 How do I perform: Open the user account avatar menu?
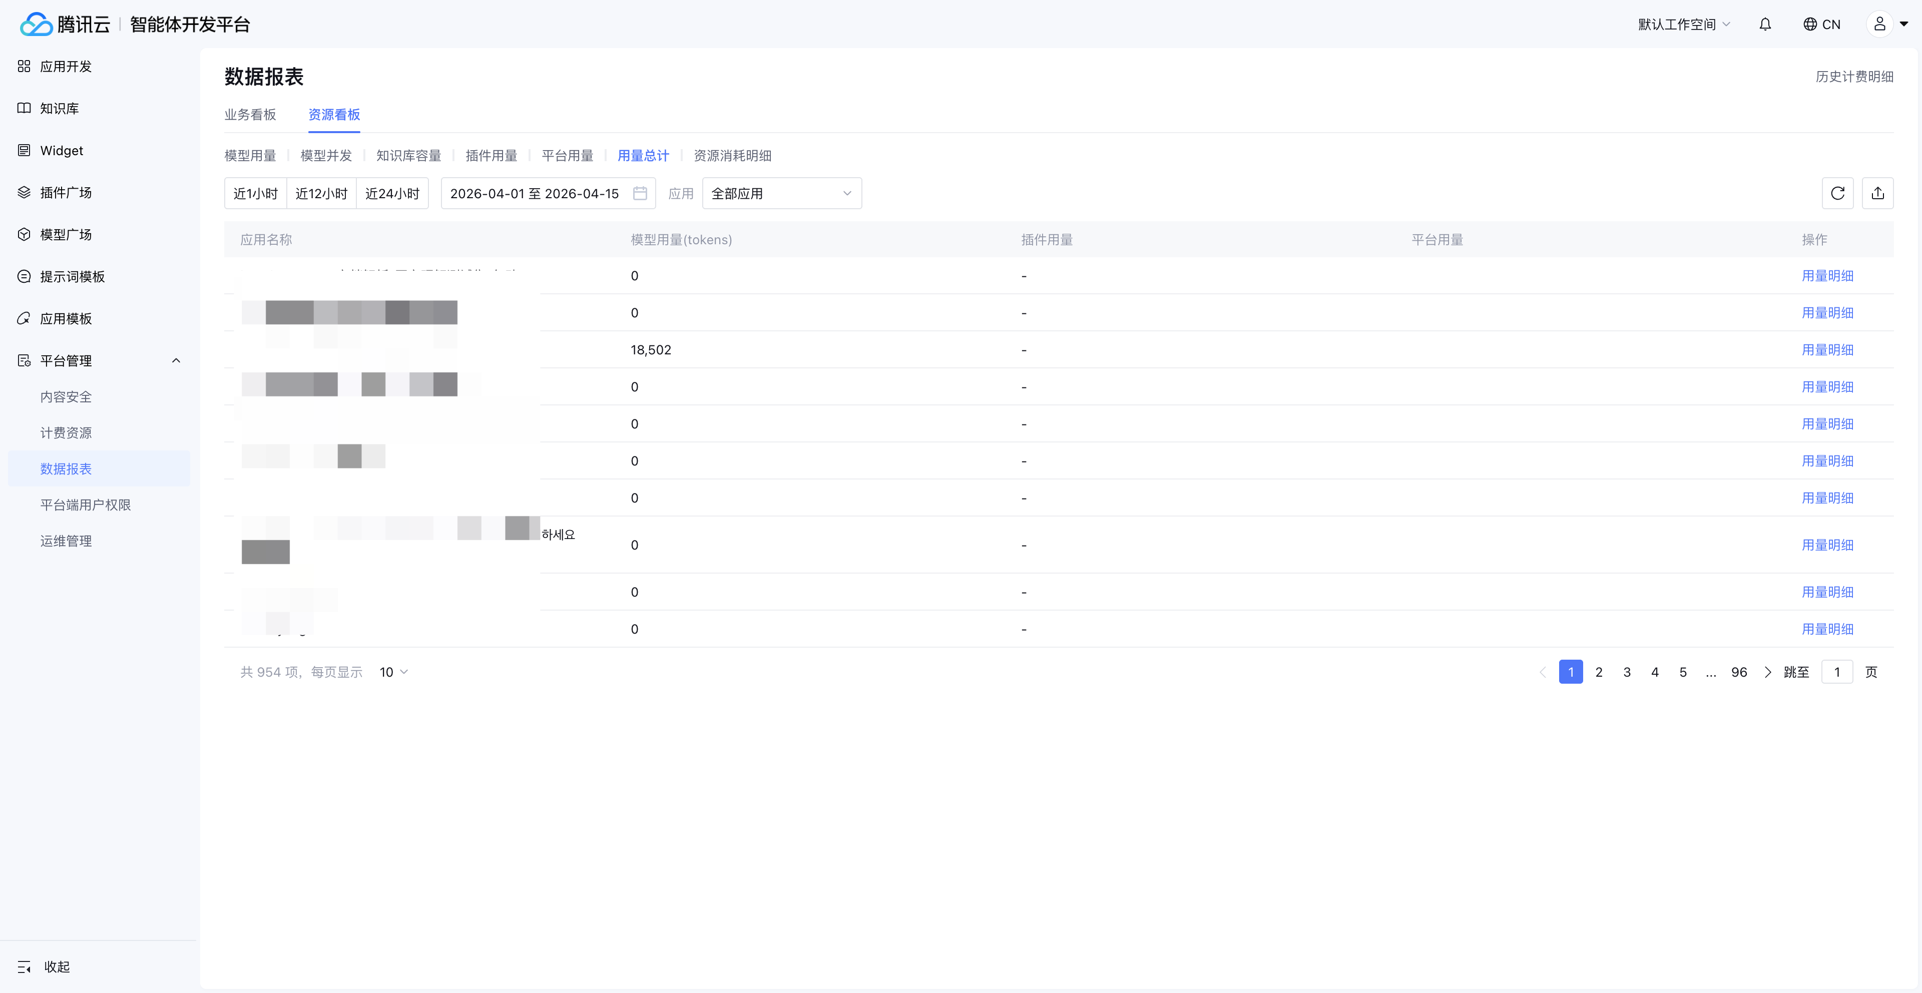pos(1879,24)
